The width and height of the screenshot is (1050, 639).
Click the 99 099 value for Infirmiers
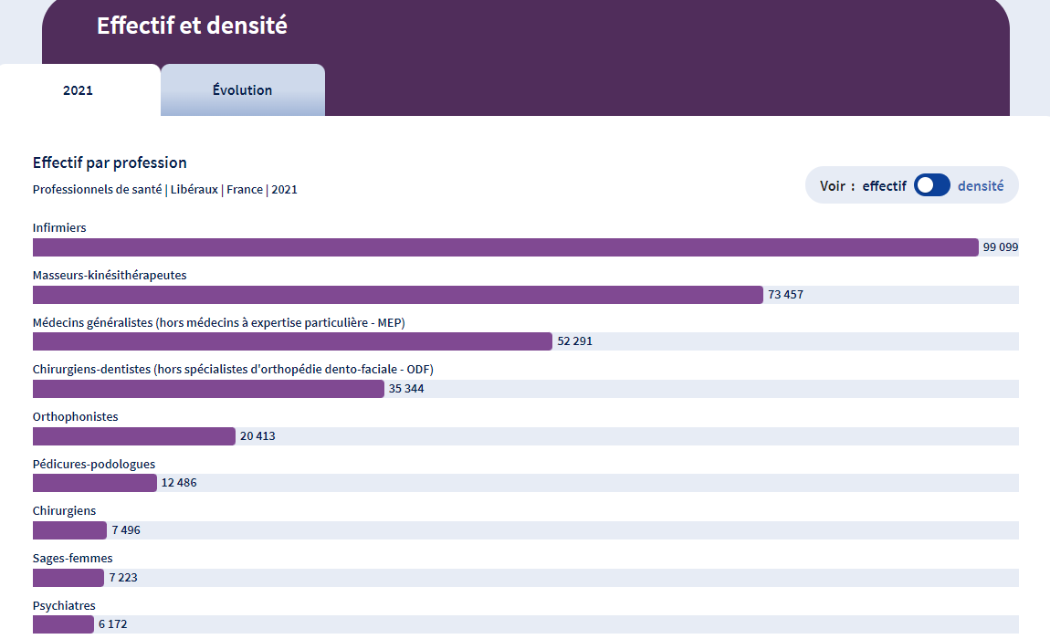[1000, 247]
